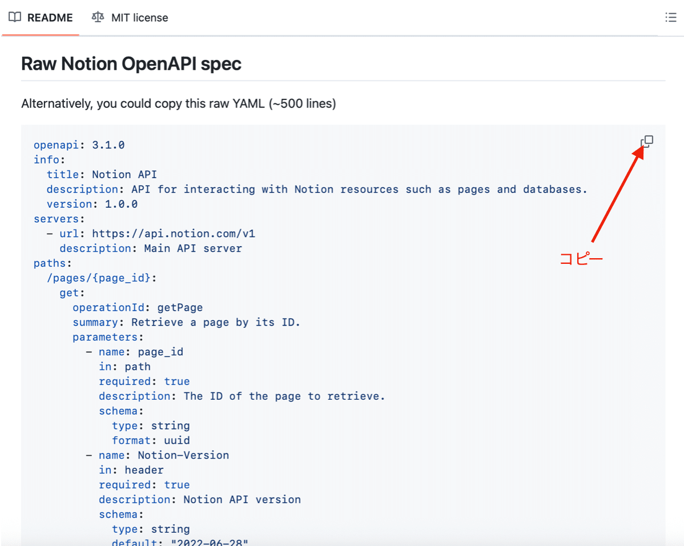Click the getPage operationId in the YAML
The width and height of the screenshot is (684, 546).
click(x=137, y=307)
